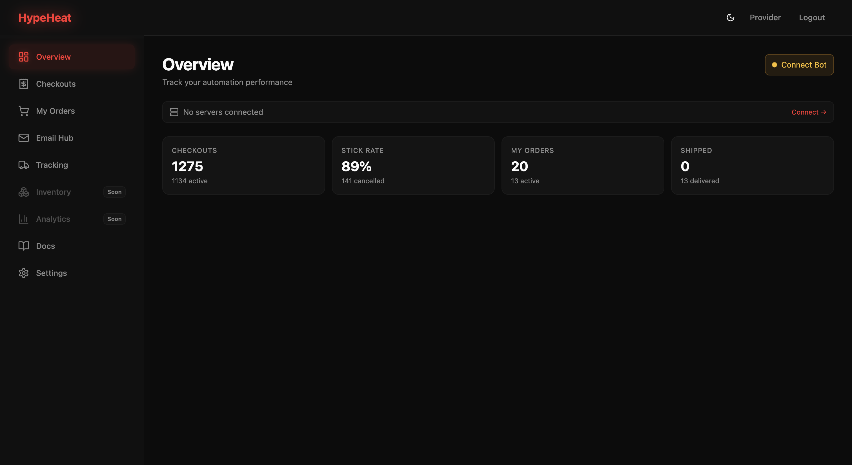Viewport: 852px width, 465px height.
Task: Select the Inventory sidebar label
Action: click(53, 192)
